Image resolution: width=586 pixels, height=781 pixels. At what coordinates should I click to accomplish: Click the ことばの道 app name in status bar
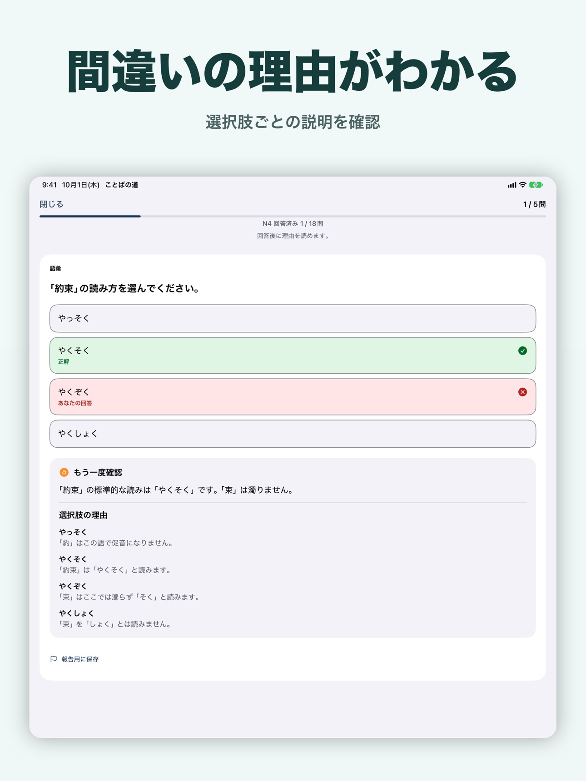tap(122, 185)
